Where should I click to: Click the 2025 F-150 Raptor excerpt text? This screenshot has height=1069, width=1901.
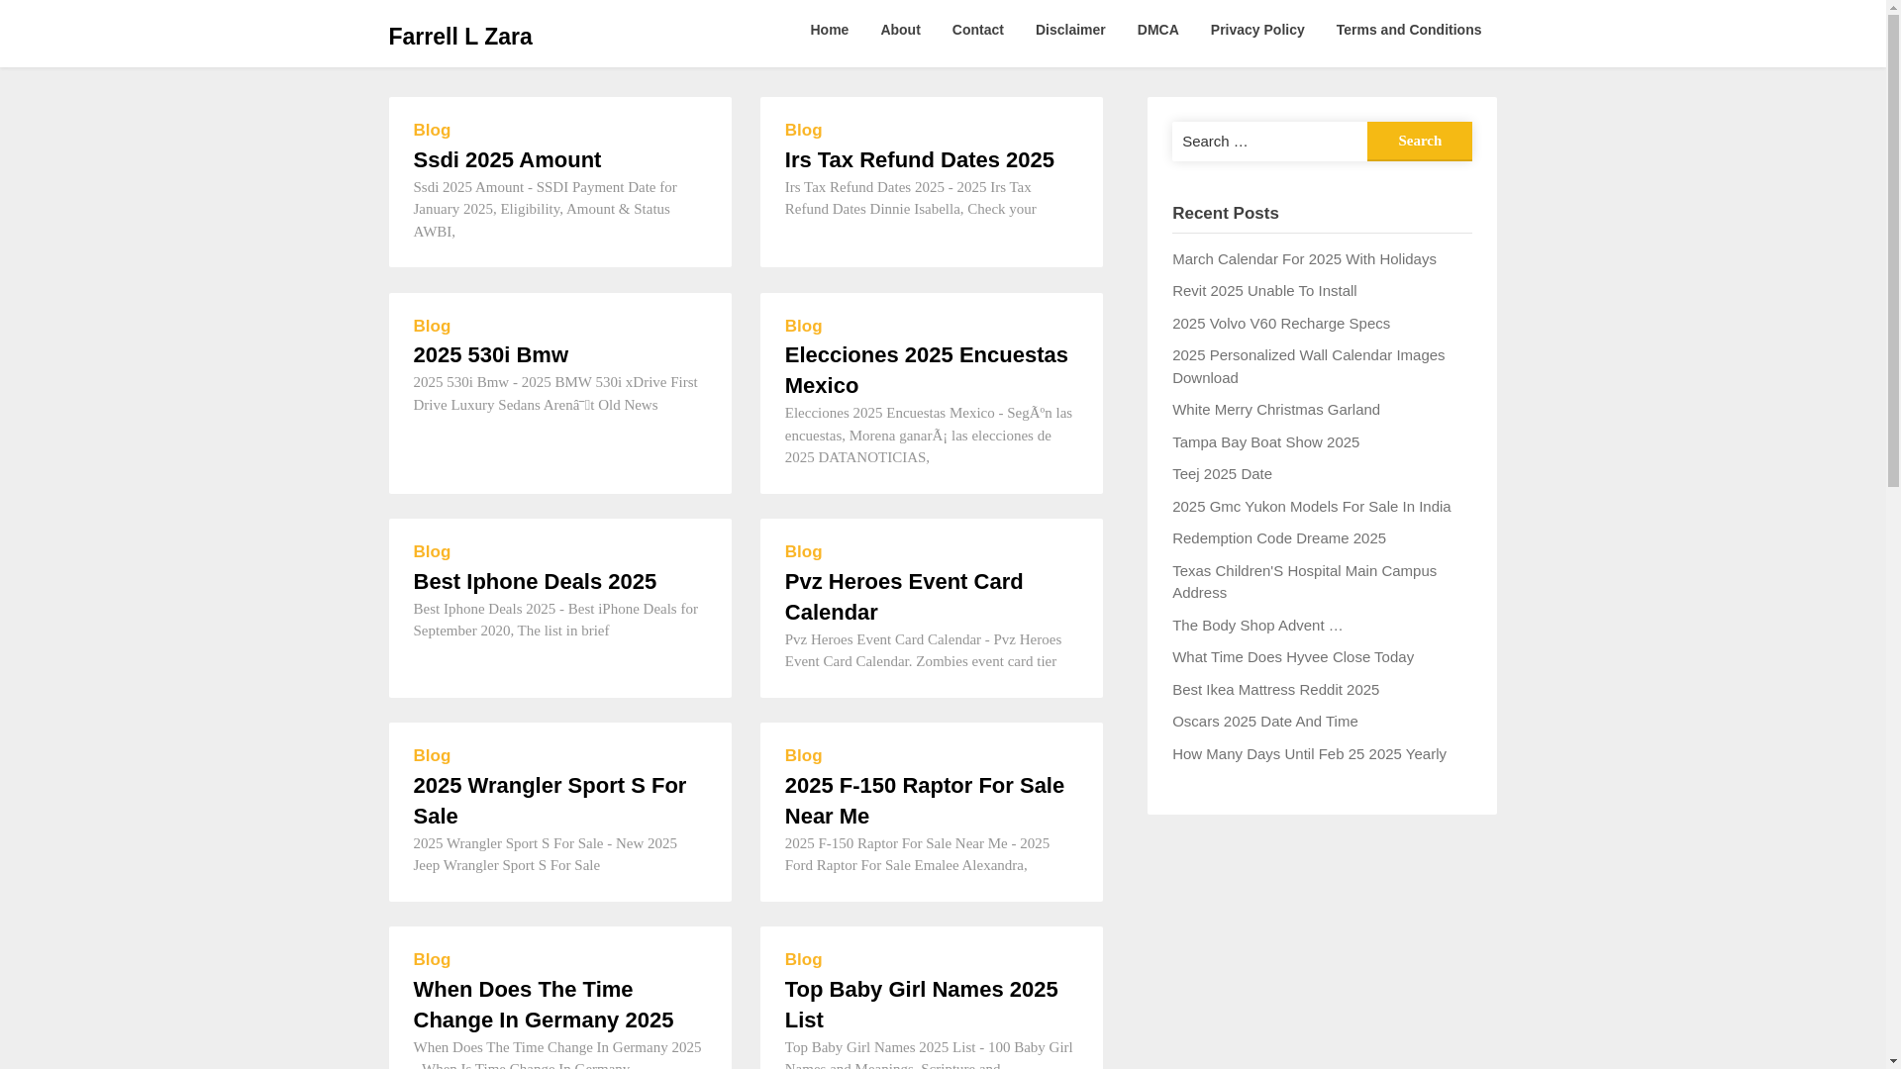point(918,854)
